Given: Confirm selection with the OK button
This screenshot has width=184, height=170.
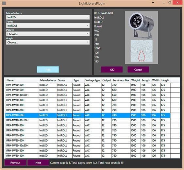Looking at the screenshot, I should click(x=112, y=70).
